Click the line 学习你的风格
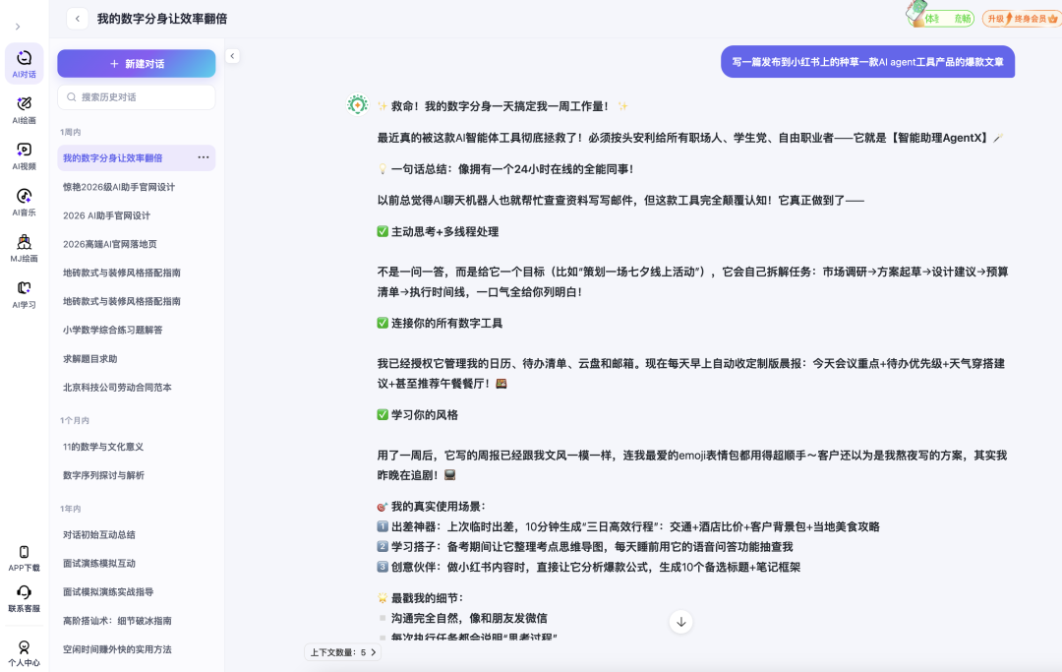 coord(418,414)
